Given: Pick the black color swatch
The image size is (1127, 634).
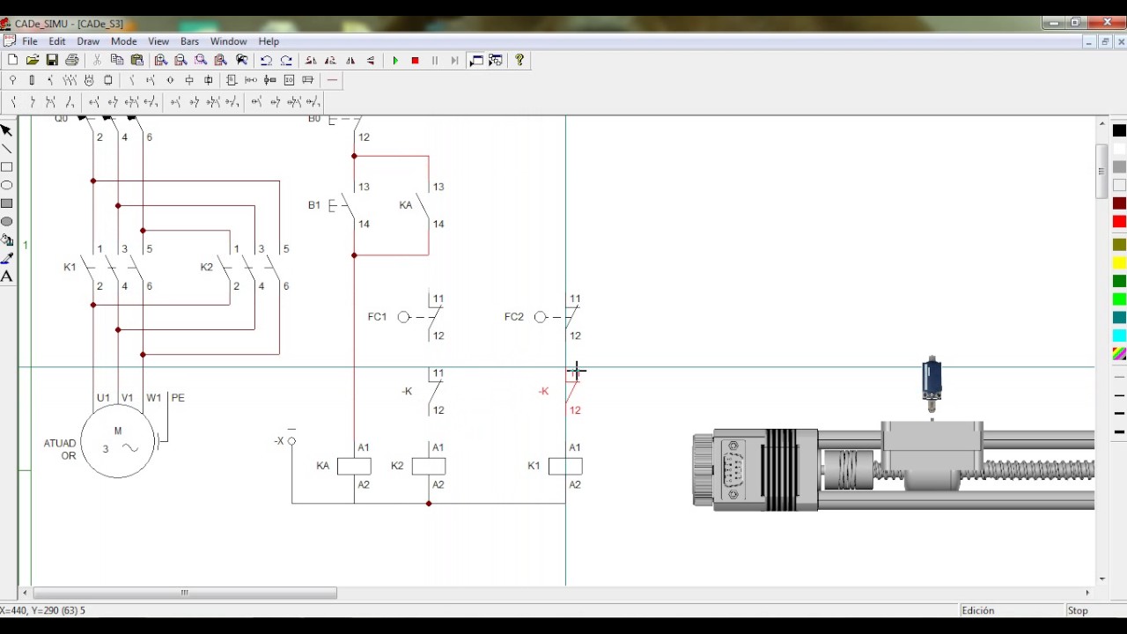Looking at the screenshot, I should tap(1119, 130).
